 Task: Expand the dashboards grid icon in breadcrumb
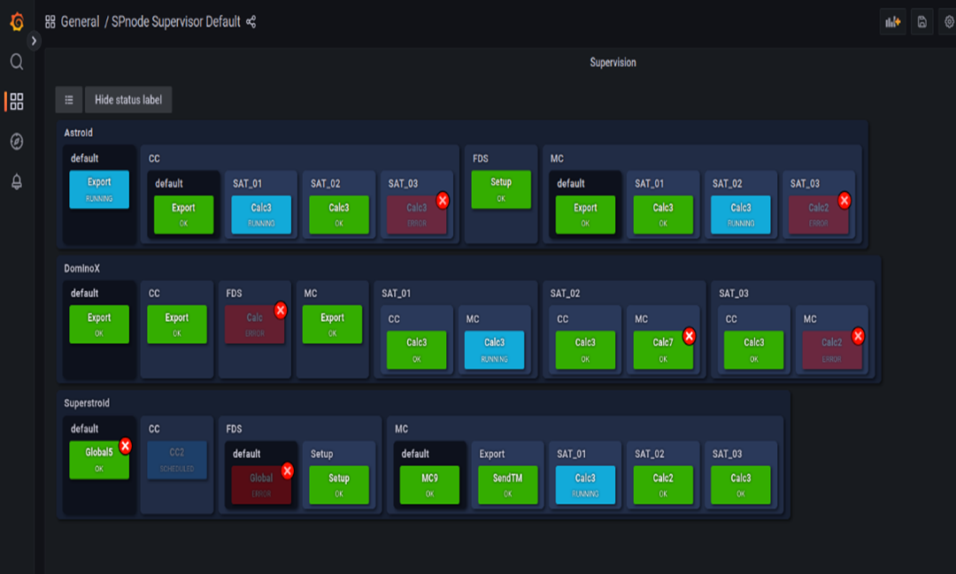click(x=50, y=22)
